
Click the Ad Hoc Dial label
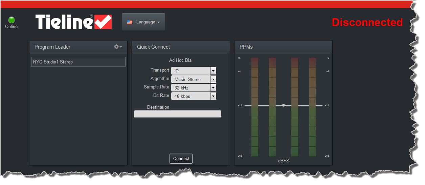point(181,60)
